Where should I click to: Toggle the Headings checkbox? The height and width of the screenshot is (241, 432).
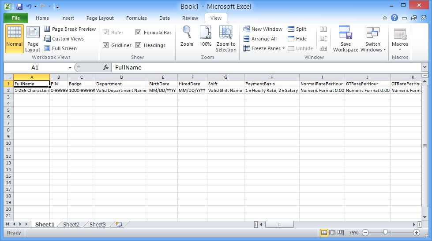tap(138, 45)
